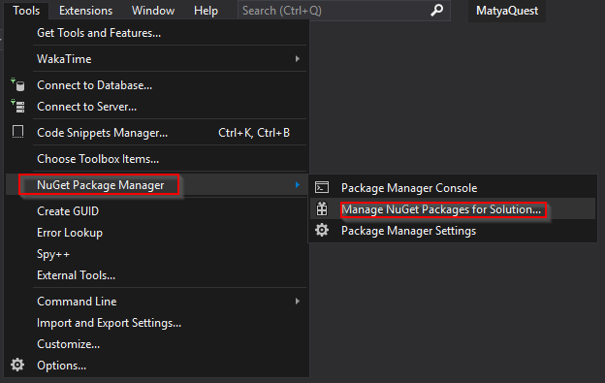Viewport: 605px width, 383px height.
Task: Click the Code Snippets Manager icon
Action: click(x=17, y=132)
